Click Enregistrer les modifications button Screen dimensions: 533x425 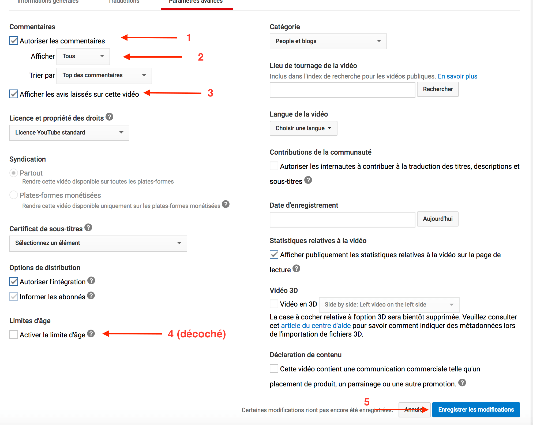[x=476, y=409]
